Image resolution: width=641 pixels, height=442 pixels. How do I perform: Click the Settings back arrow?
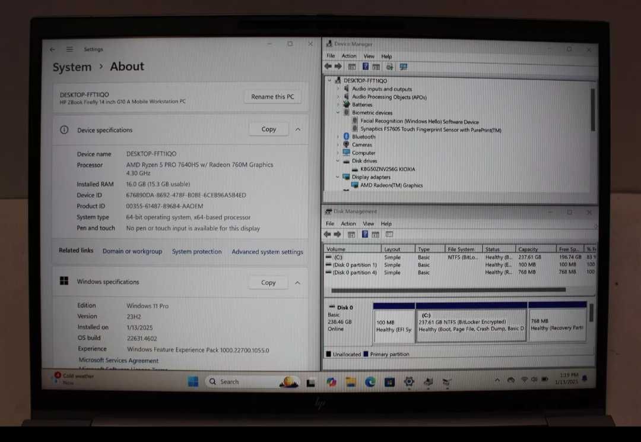(52, 49)
